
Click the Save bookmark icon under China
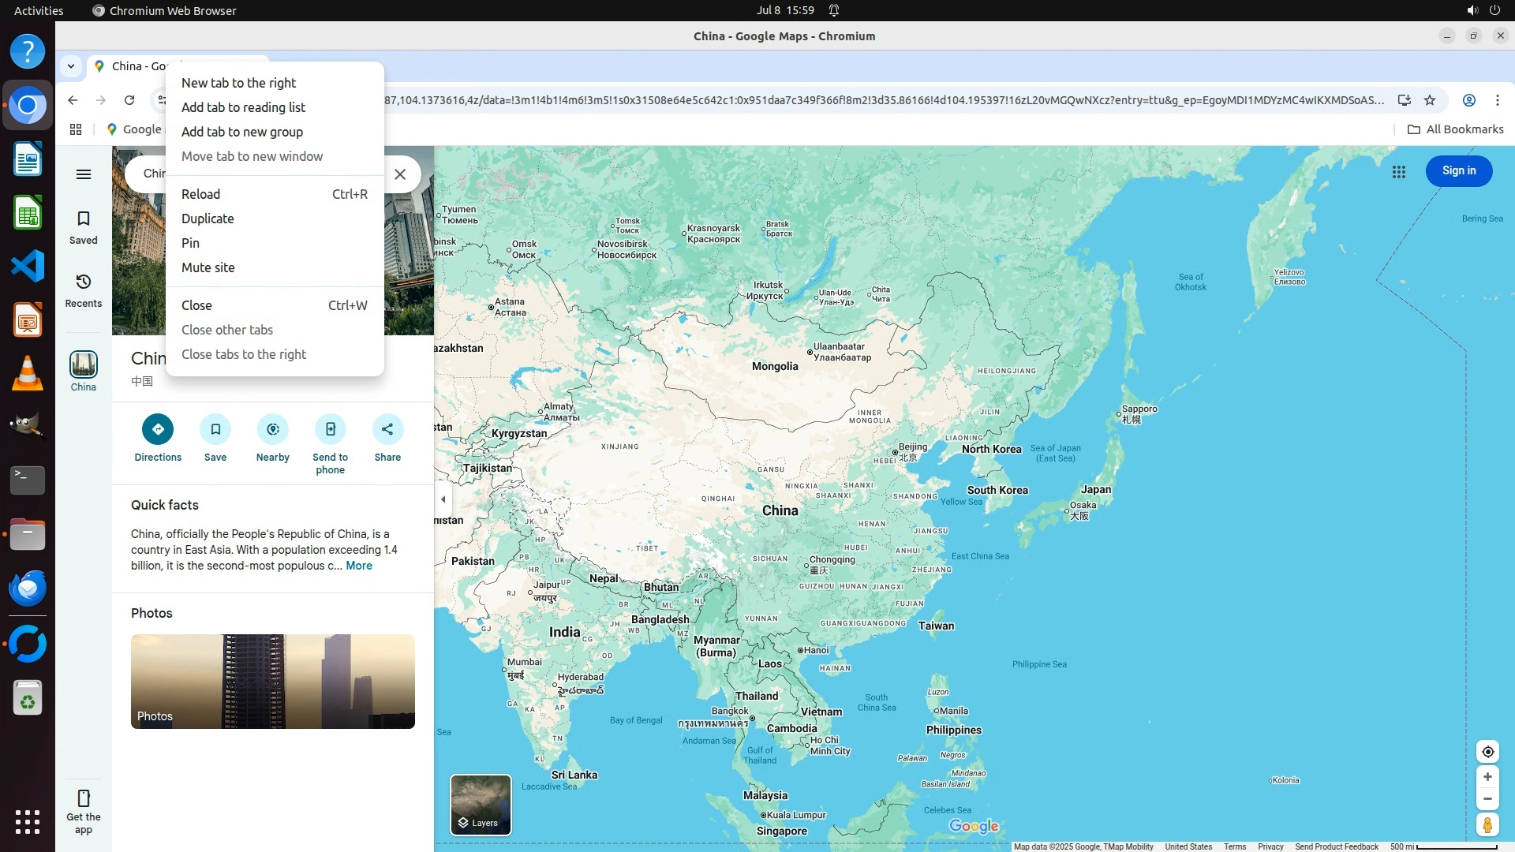tap(215, 429)
